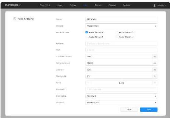Enable the Audio Stream 3 checkbox
The image size is (170, 118).
click(x=87, y=37)
